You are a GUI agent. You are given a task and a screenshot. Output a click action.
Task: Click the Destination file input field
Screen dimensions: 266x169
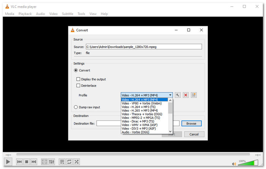click(138, 123)
